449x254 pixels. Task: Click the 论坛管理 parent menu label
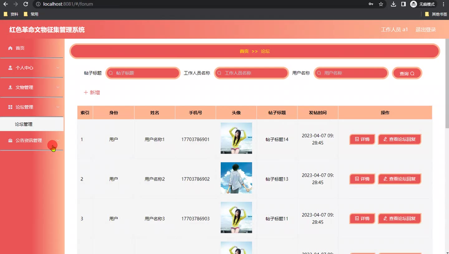tap(24, 107)
